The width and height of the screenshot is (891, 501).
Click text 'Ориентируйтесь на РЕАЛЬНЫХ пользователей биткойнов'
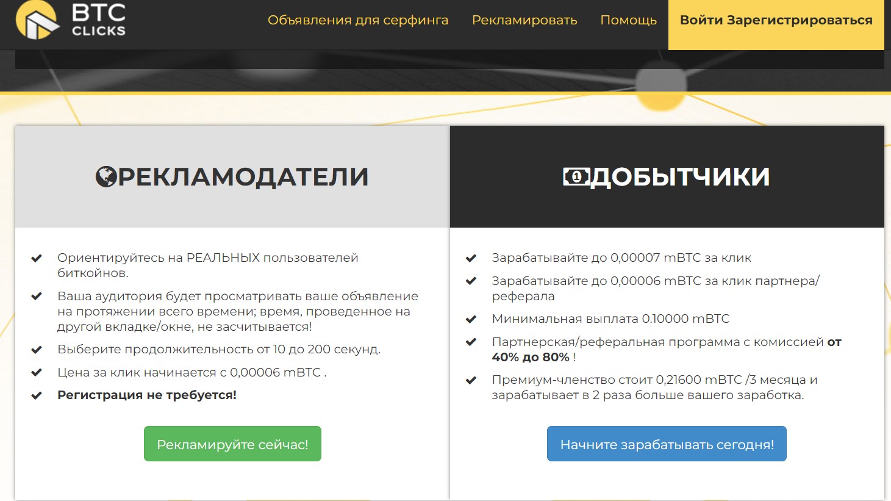208,265
